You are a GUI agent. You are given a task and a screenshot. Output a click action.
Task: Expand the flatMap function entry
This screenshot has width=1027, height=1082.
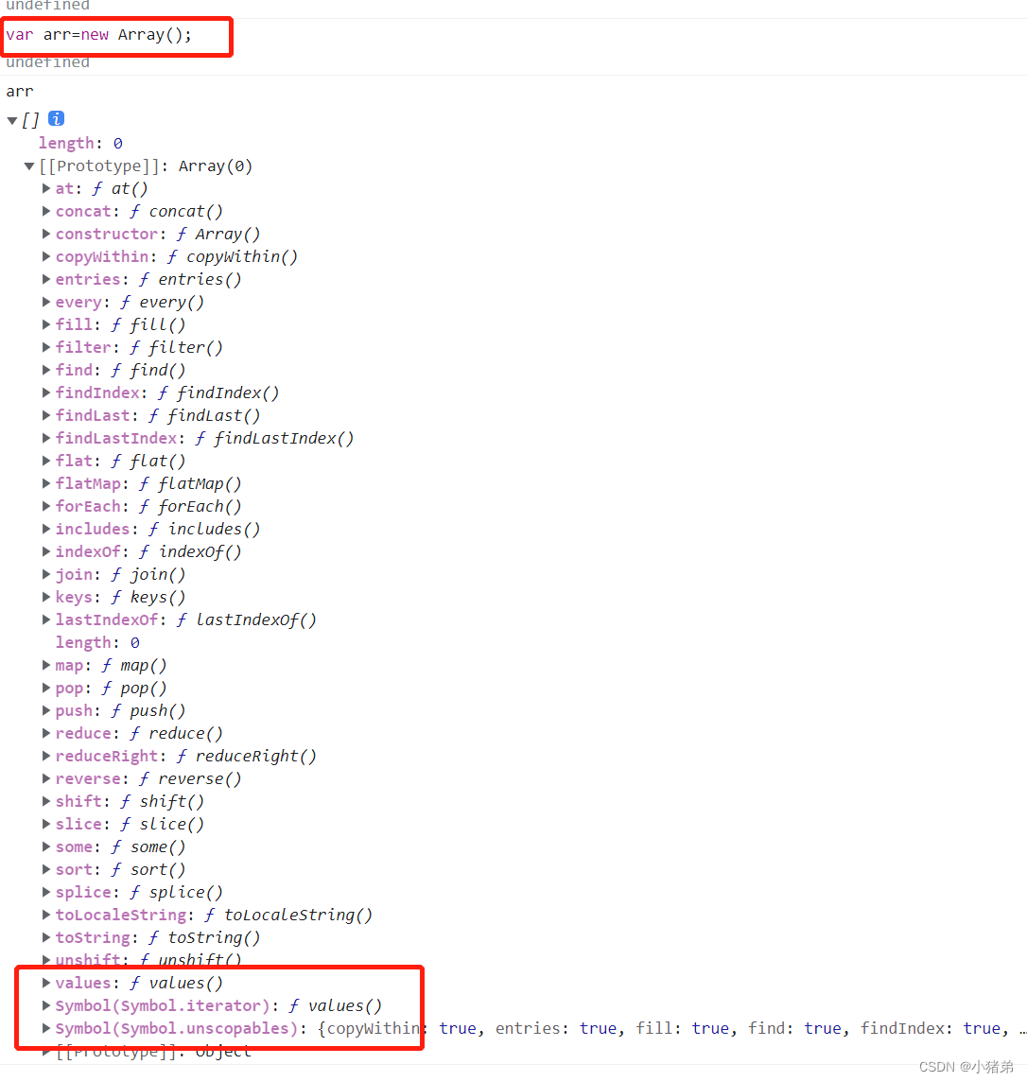[x=45, y=483]
